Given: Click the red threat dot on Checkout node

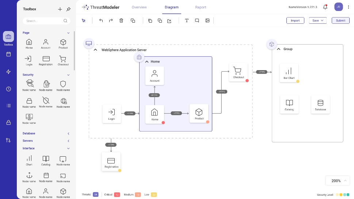Looking at the screenshot, I should [x=247, y=81].
